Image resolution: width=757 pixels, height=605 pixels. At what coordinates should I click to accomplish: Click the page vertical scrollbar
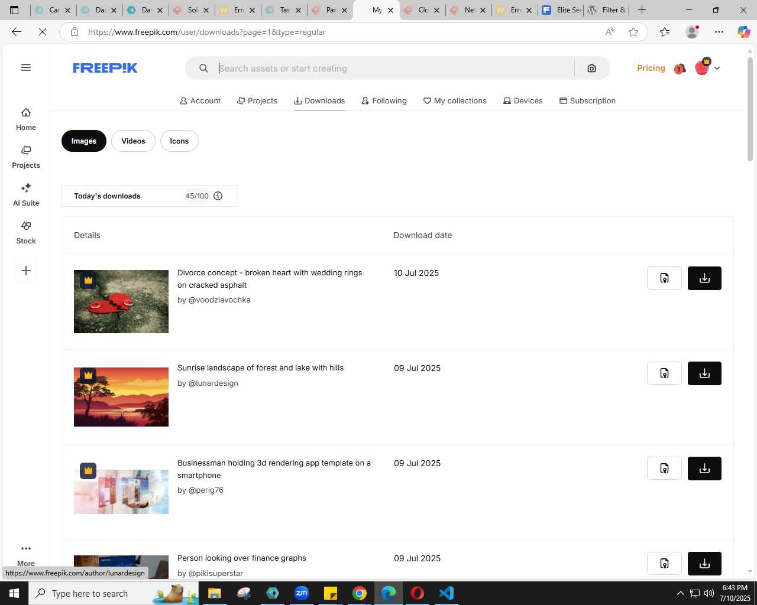pos(750,109)
